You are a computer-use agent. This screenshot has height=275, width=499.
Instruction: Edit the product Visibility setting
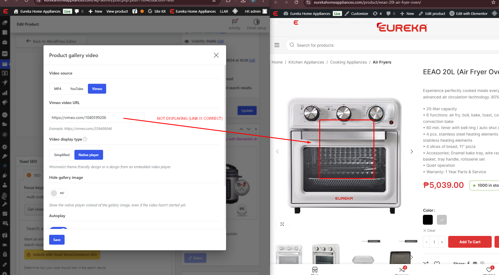tap(221, 41)
